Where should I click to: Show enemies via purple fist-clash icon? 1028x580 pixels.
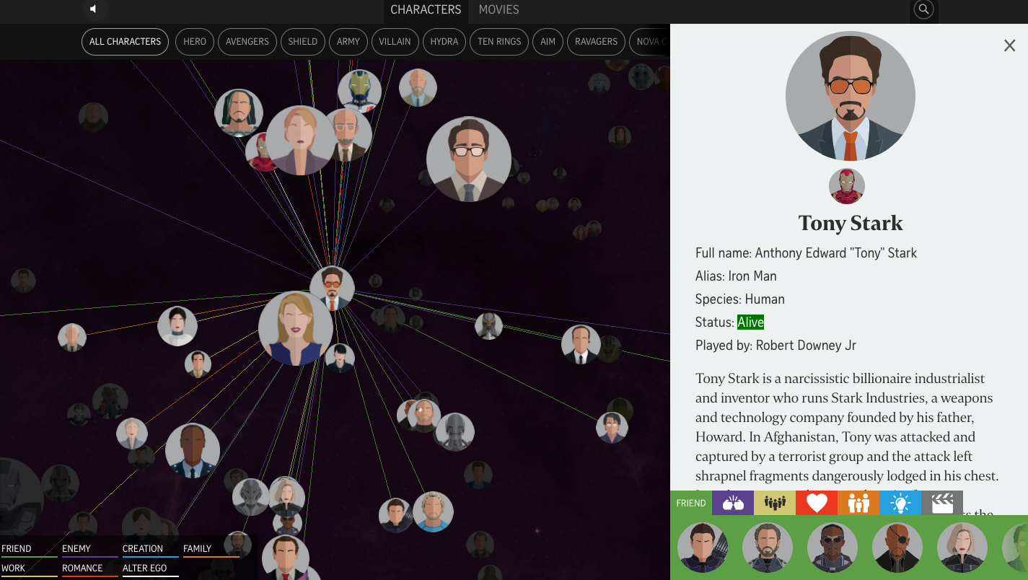tap(732, 503)
